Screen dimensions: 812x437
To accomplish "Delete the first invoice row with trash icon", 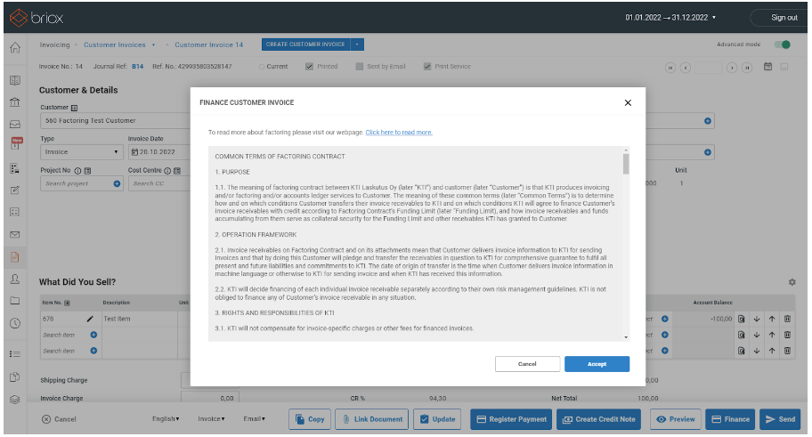I will click(787, 319).
